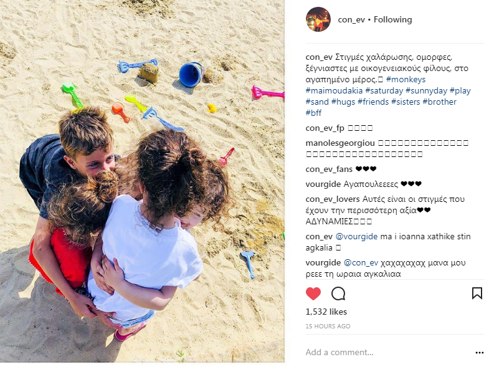Click the con_ev username in the header

tap(351, 20)
